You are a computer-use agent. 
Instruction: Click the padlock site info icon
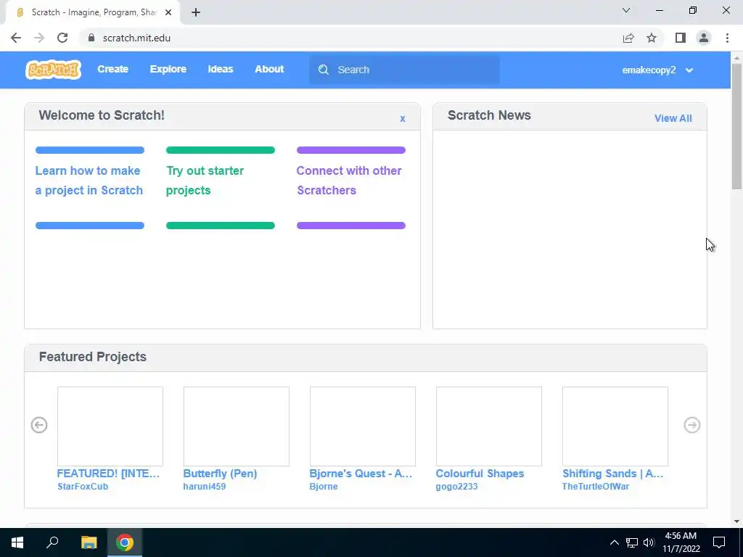coord(91,38)
